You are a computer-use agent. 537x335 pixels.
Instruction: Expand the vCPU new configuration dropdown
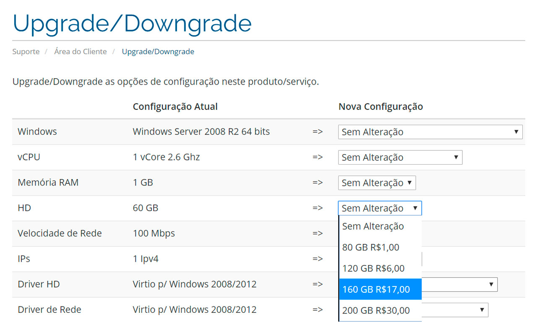(400, 157)
